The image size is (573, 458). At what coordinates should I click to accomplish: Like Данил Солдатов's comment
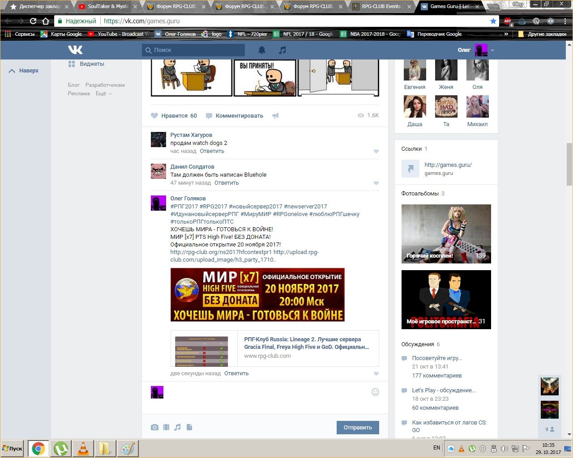[376, 183]
